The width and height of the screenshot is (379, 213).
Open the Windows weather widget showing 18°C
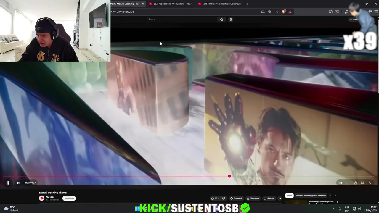[x=11, y=209]
